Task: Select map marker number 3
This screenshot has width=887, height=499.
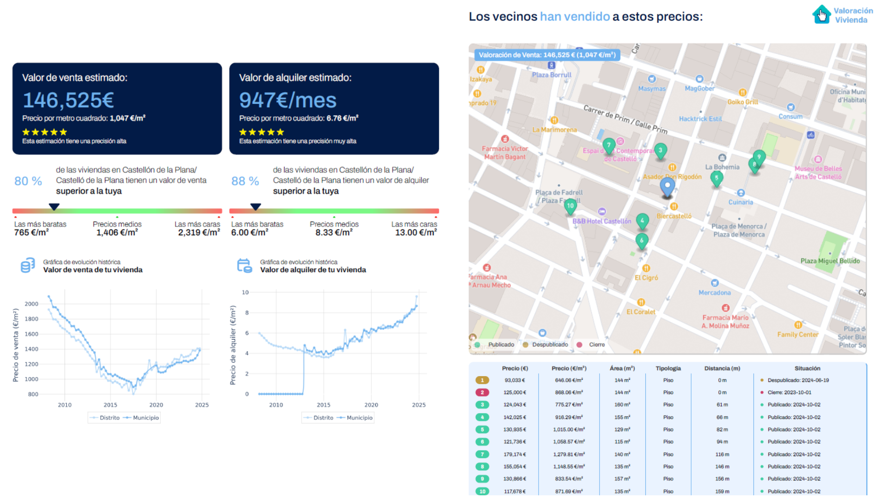Action: (661, 150)
